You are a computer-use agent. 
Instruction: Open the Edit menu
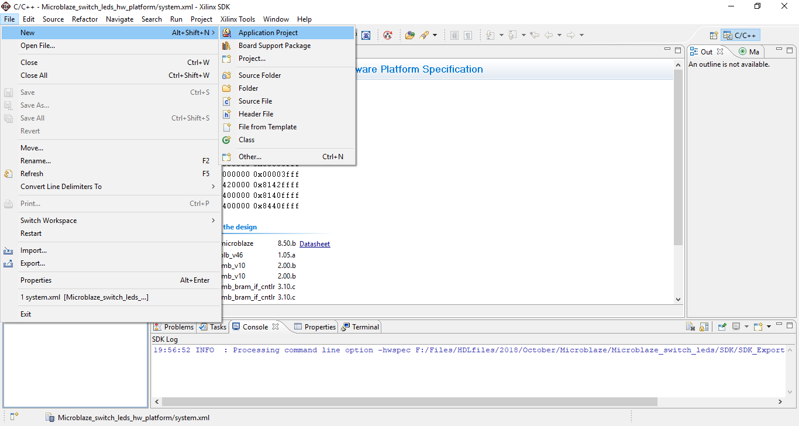29,19
